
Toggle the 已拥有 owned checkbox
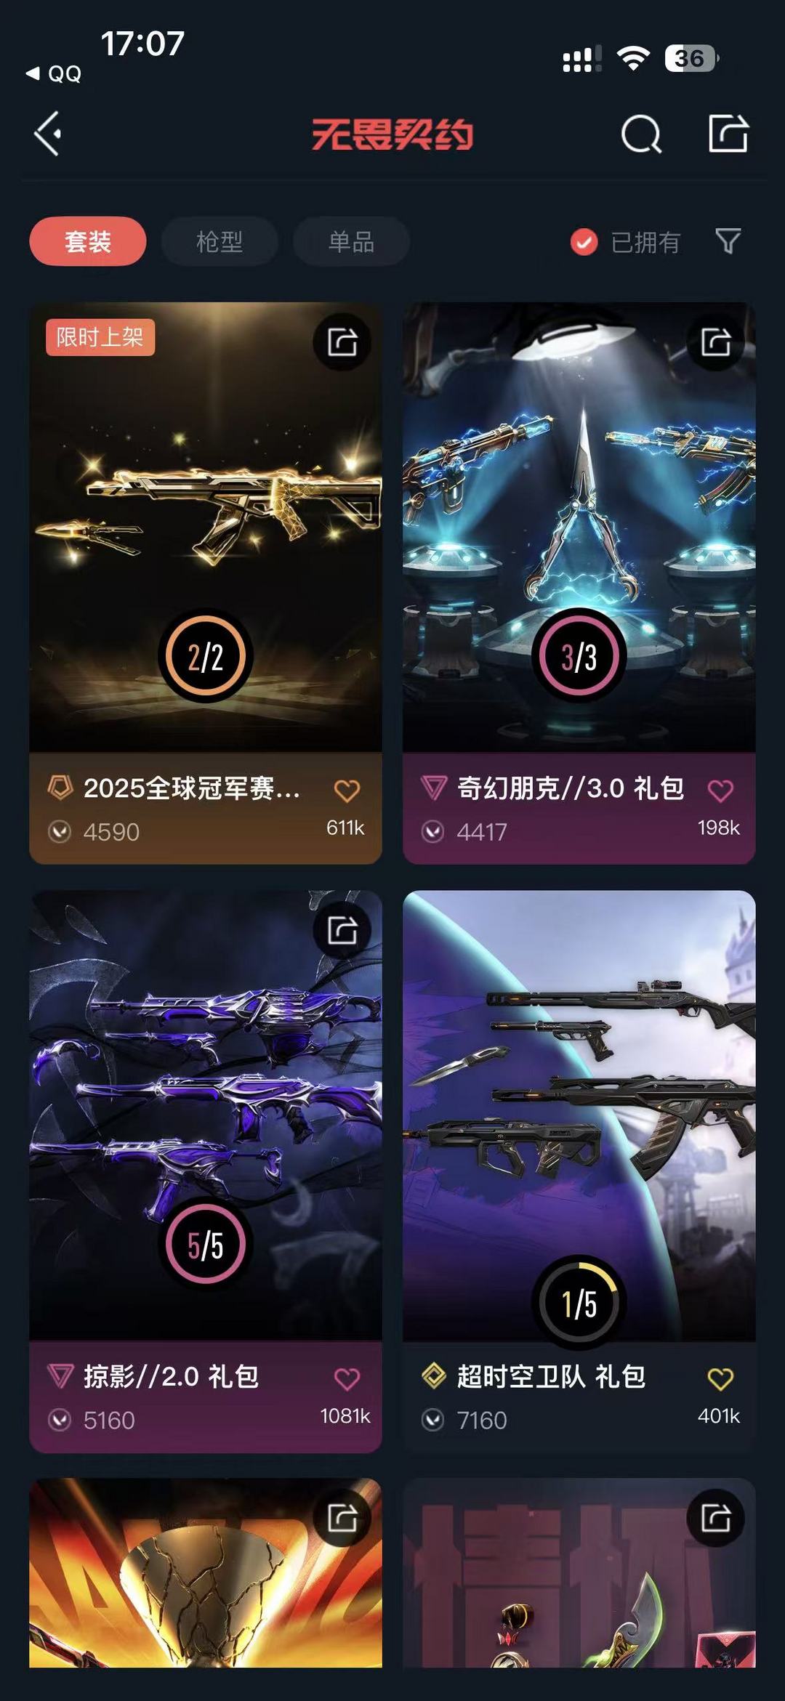tap(584, 242)
